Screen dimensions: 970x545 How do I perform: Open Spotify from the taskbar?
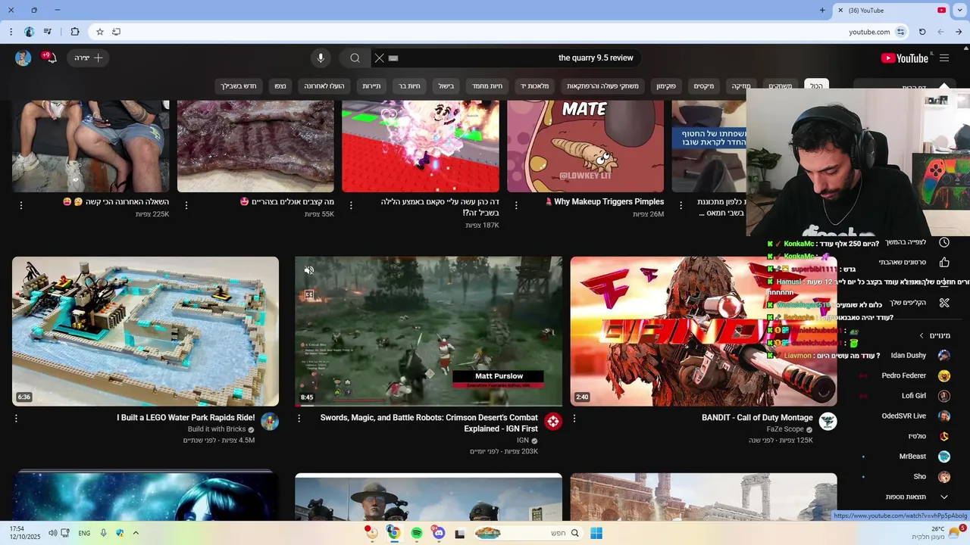416,533
